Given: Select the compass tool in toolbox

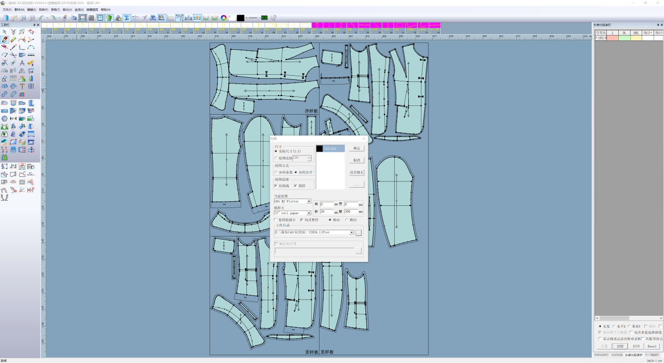Looking at the screenshot, I should (x=22, y=62).
